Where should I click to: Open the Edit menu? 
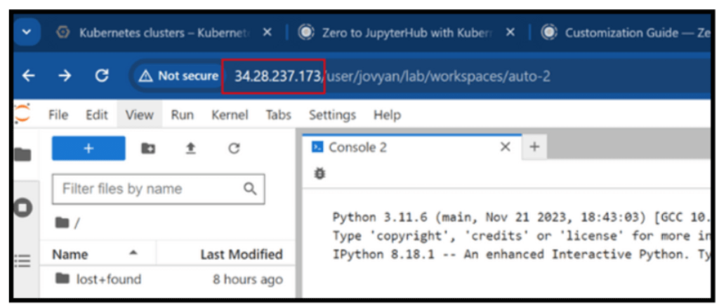pos(97,115)
